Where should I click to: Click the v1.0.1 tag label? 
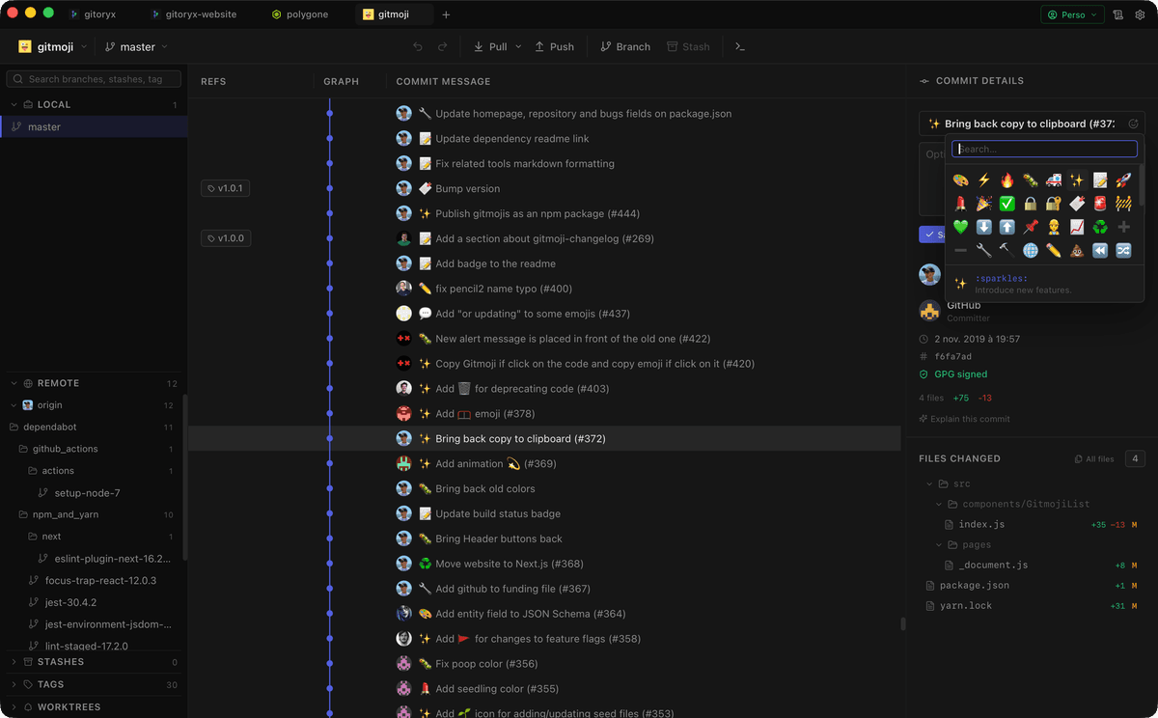tap(226, 188)
